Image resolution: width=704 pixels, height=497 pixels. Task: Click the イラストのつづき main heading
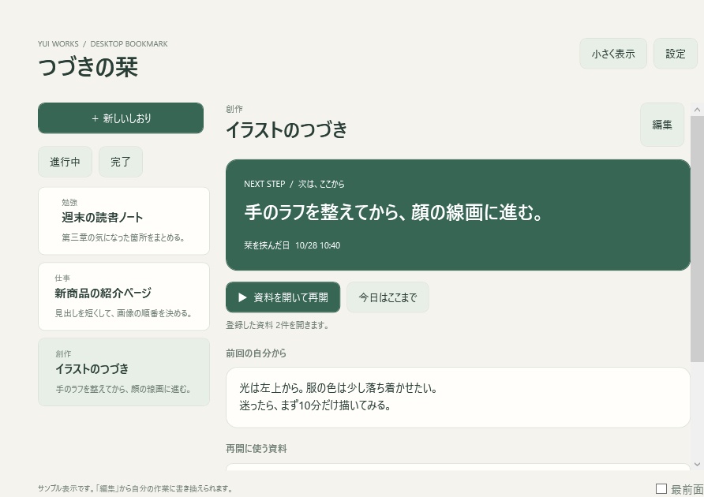(286, 129)
